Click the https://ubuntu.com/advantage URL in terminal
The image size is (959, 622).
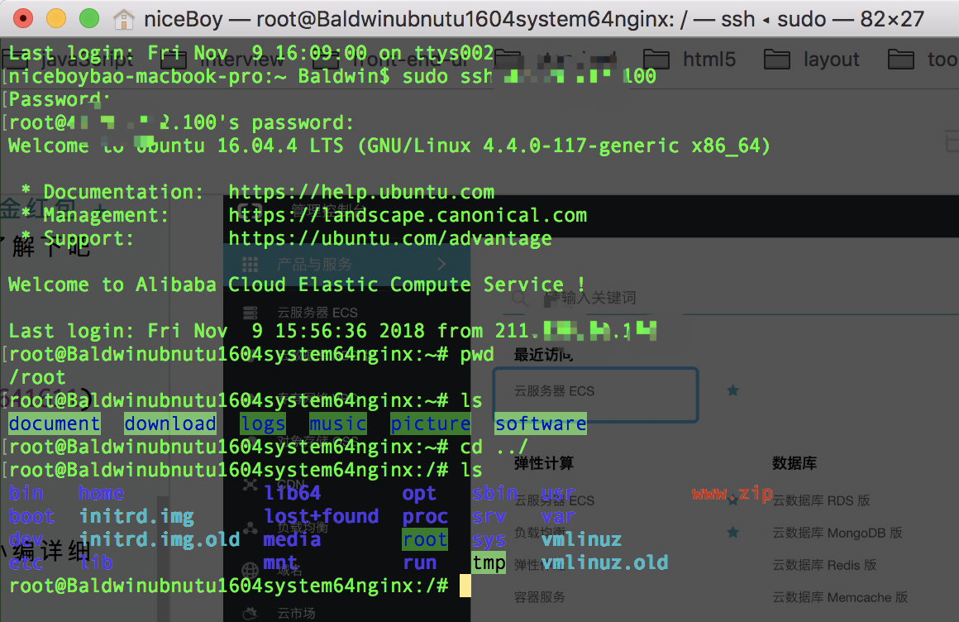[x=390, y=239]
